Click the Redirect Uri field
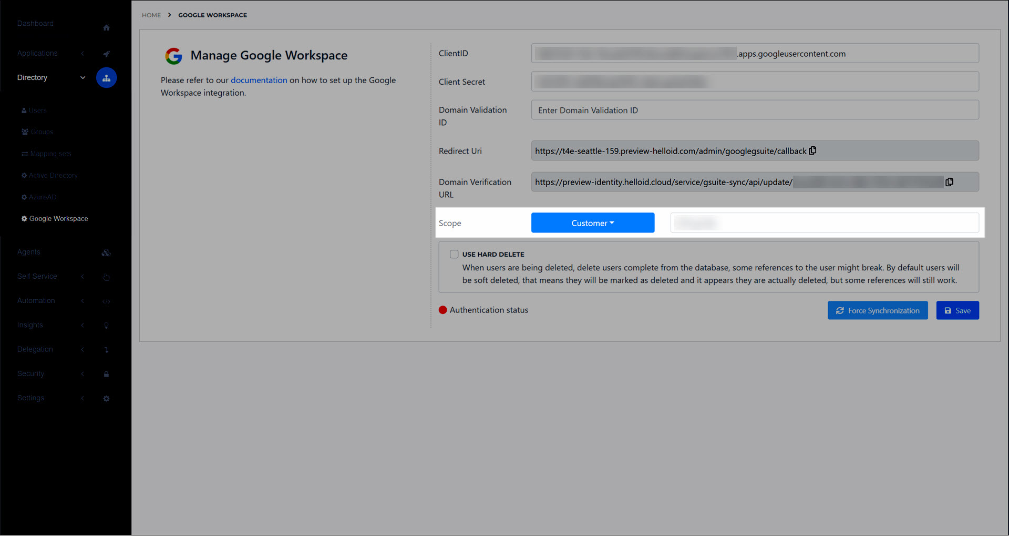 [x=755, y=150]
